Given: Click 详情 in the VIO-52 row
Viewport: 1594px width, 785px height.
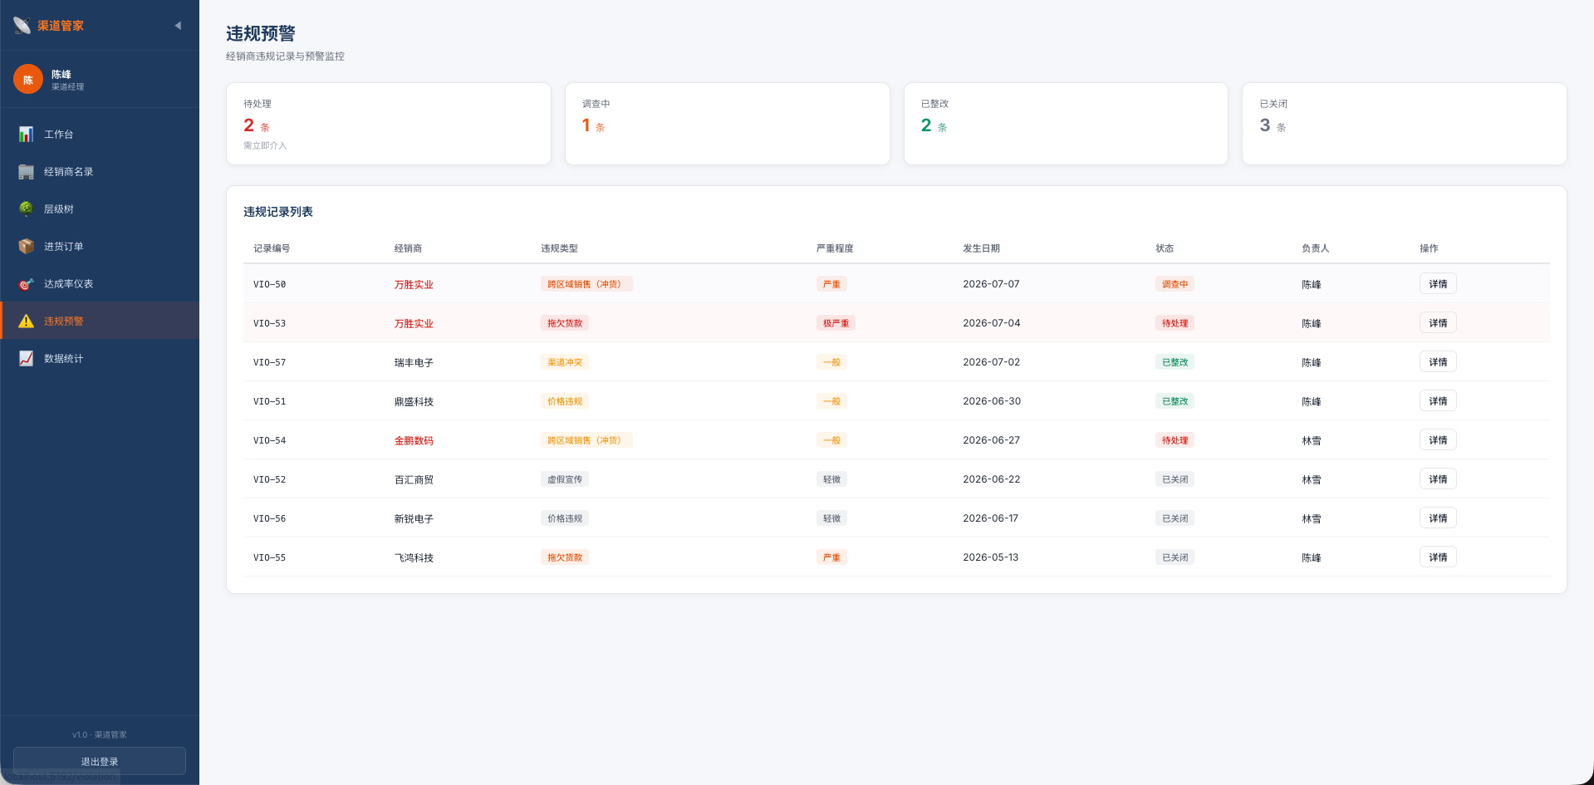Looking at the screenshot, I should pyautogui.click(x=1438, y=479).
